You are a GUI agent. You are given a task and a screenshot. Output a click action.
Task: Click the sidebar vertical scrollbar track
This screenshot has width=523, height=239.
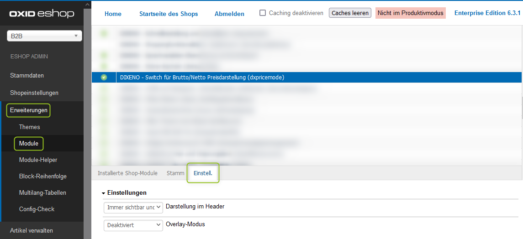(87, 123)
